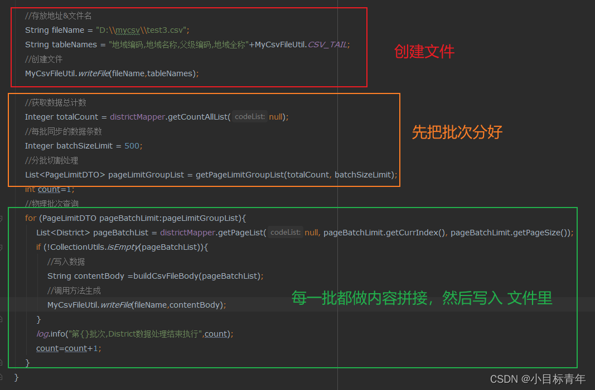
Task: Click pageBatchLimit.getCurrIndex() argument
Action: click(385, 233)
